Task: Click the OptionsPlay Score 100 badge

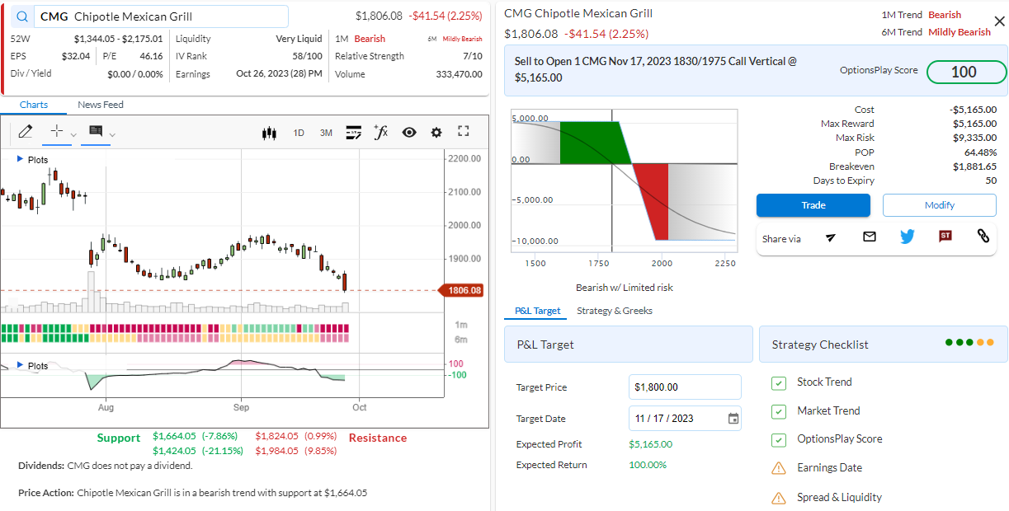Action: coord(966,72)
